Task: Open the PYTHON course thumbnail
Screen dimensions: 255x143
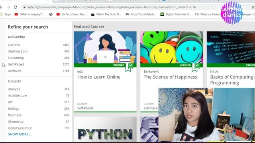Action: [x=105, y=129]
